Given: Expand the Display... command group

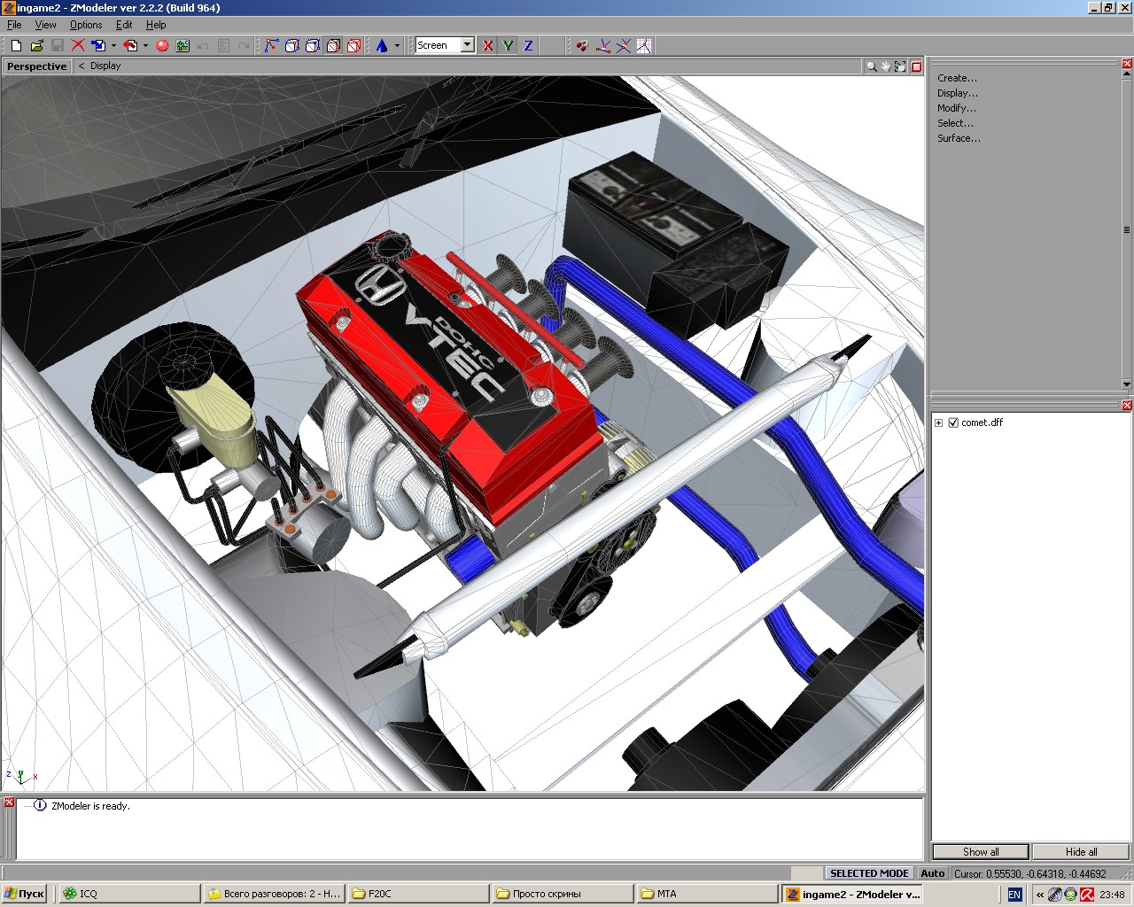Looking at the screenshot, I should pos(958,93).
